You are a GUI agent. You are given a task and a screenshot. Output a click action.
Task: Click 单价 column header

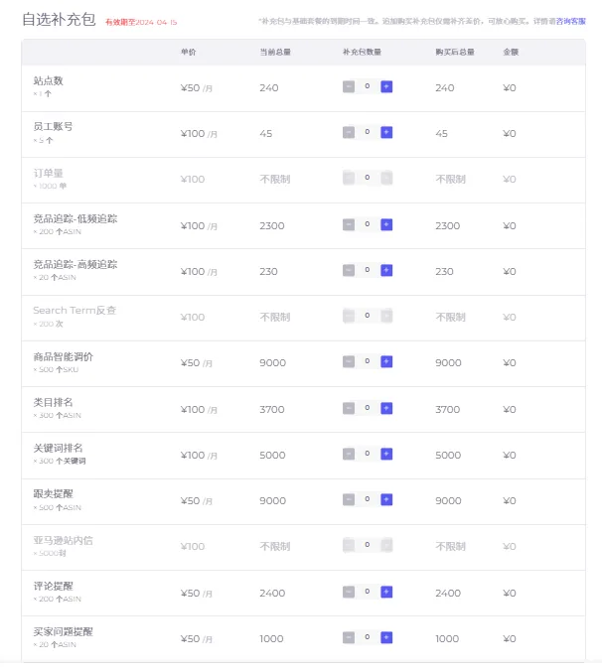click(x=188, y=52)
